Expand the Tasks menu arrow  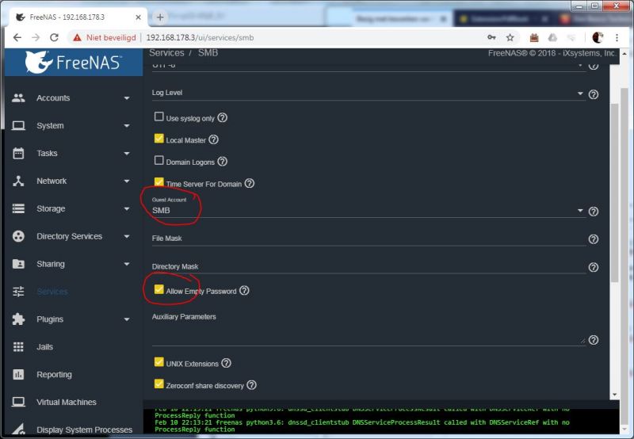pos(127,154)
